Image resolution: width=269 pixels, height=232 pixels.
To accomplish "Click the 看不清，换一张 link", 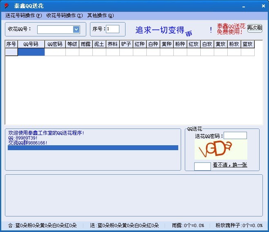I will coord(230,165).
